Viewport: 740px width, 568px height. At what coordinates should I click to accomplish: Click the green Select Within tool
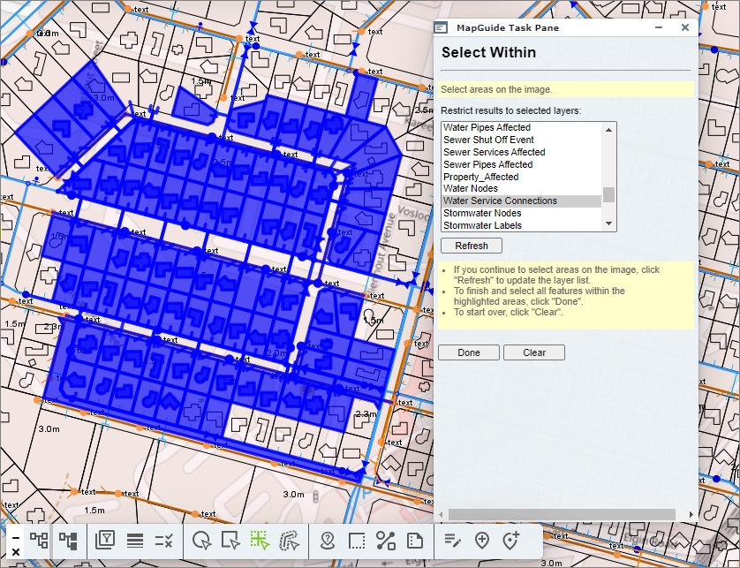click(x=259, y=541)
